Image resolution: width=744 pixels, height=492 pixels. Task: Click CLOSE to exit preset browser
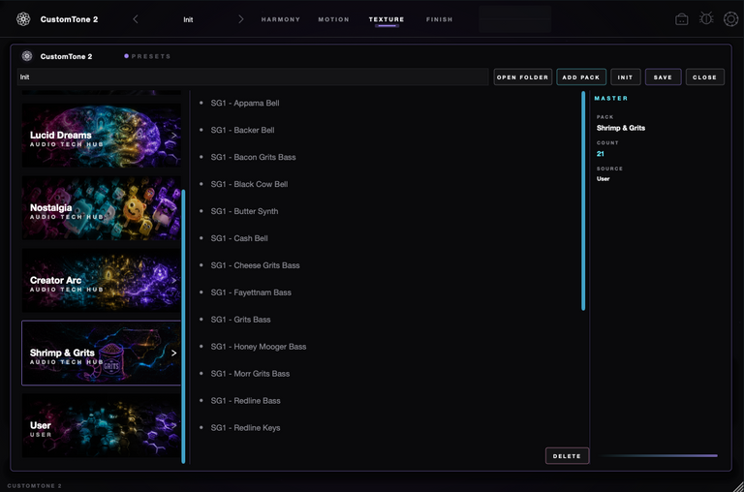pos(704,77)
